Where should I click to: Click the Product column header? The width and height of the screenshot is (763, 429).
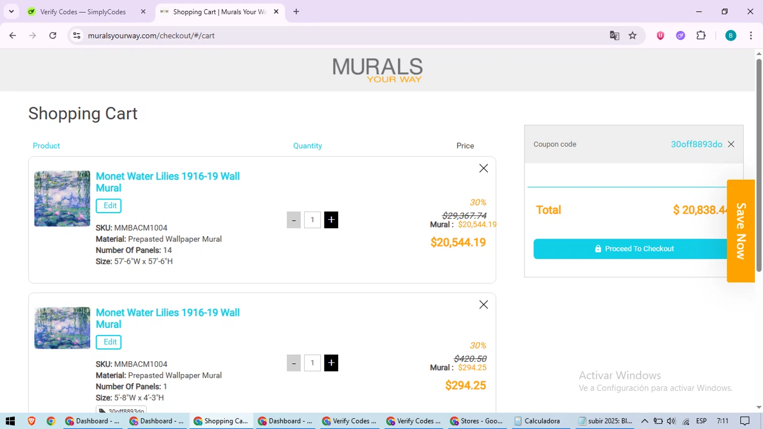[x=46, y=146]
